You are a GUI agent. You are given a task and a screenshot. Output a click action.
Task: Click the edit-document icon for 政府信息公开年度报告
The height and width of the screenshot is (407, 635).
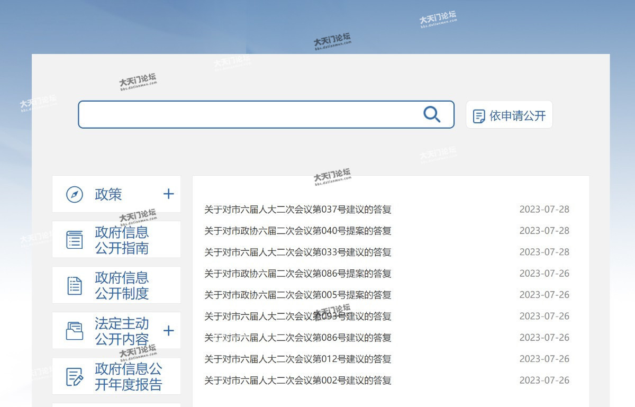click(x=75, y=377)
